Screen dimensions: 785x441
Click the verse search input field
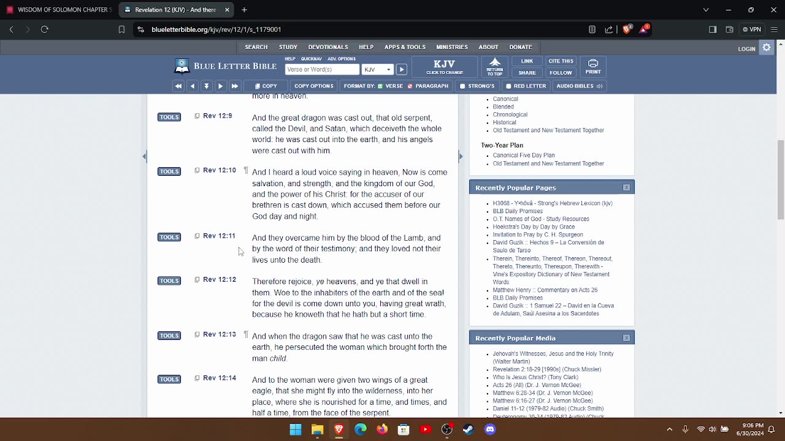(x=322, y=69)
